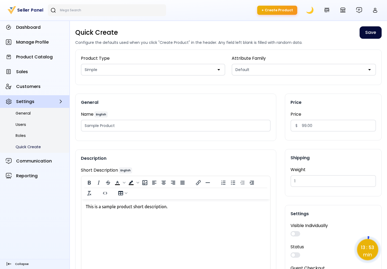This screenshot has width=387, height=269.
Task: Open the user account icon
Action: [x=375, y=10]
